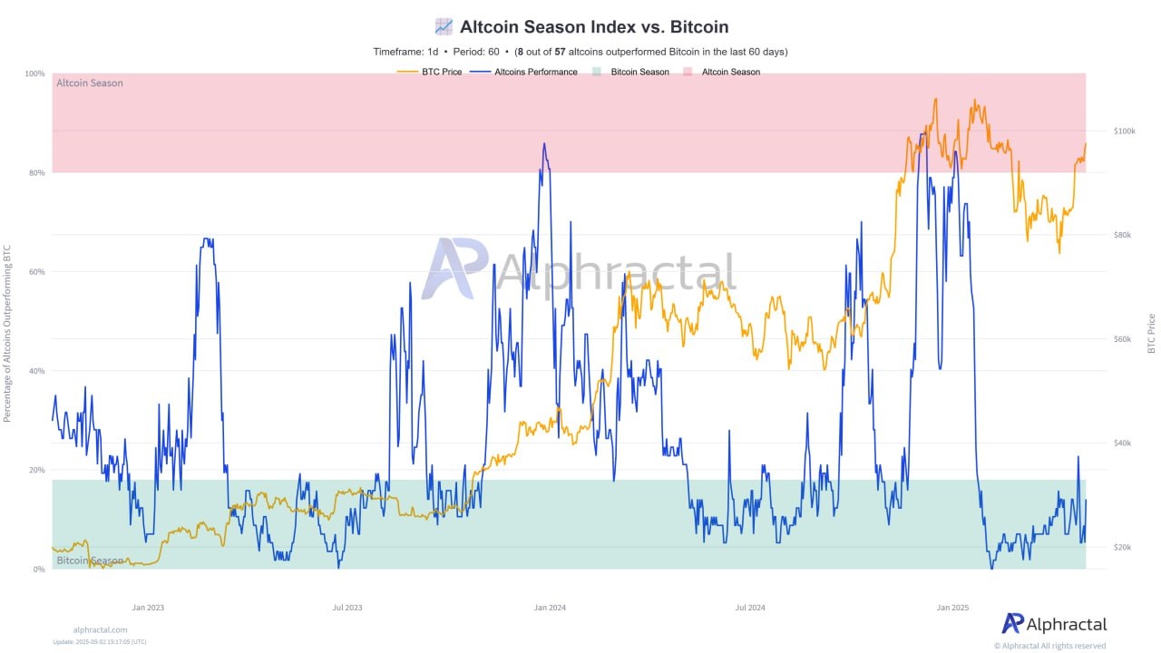Click the Jul 2023 x-axis label

coord(347,608)
